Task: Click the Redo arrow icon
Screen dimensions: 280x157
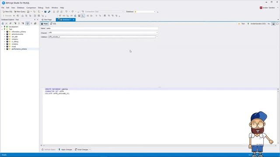Action: click(73, 12)
